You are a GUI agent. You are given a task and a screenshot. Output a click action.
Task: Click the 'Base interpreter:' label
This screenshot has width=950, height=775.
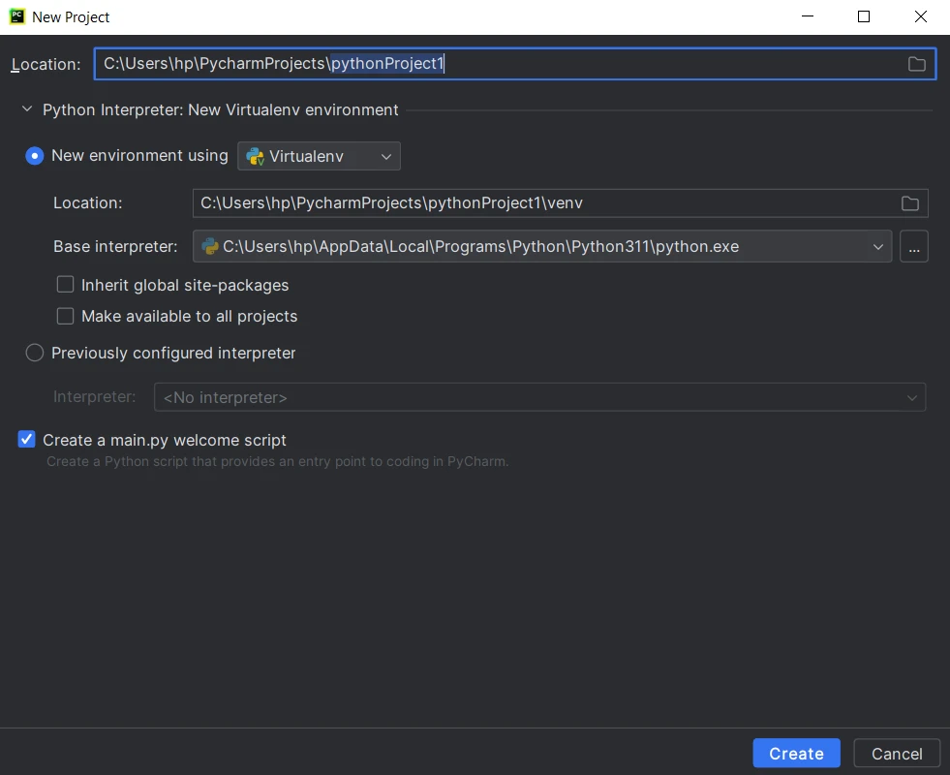pos(115,247)
